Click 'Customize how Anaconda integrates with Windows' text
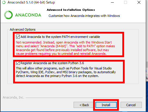Viewport: 148px width, 112px height. [84, 16]
